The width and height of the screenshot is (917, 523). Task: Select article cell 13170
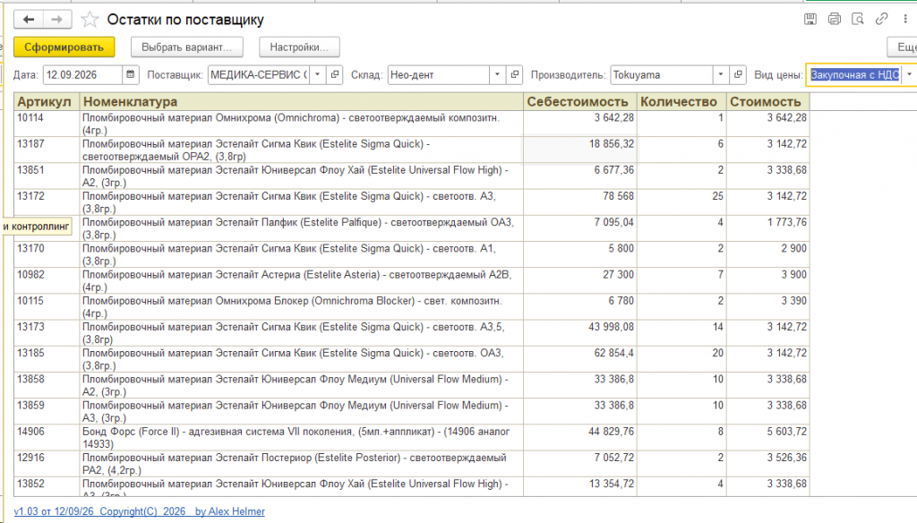point(47,254)
